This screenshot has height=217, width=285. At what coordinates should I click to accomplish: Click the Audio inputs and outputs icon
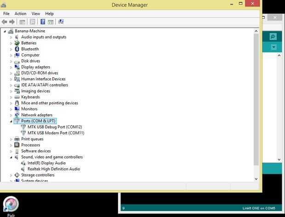click(x=17, y=37)
